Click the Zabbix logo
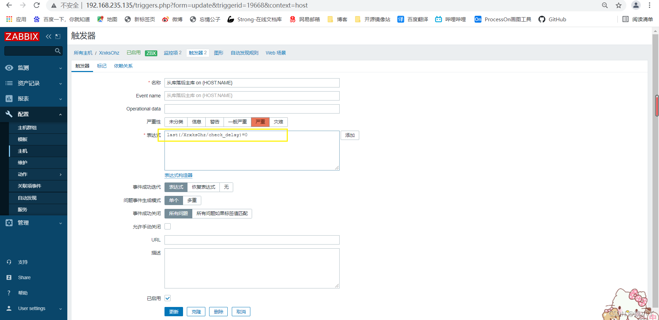Viewport: 659px width, 320px height. (x=22, y=36)
